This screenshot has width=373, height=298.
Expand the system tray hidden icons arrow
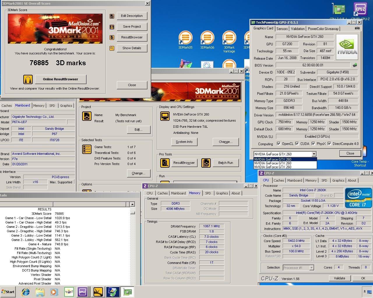(x=365, y=291)
